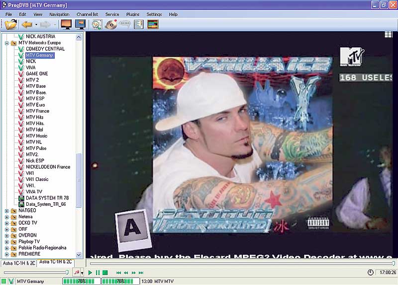Screen dimensions: 398x285
Task: Click the green Stop button
Action: pyautogui.click(x=105, y=273)
